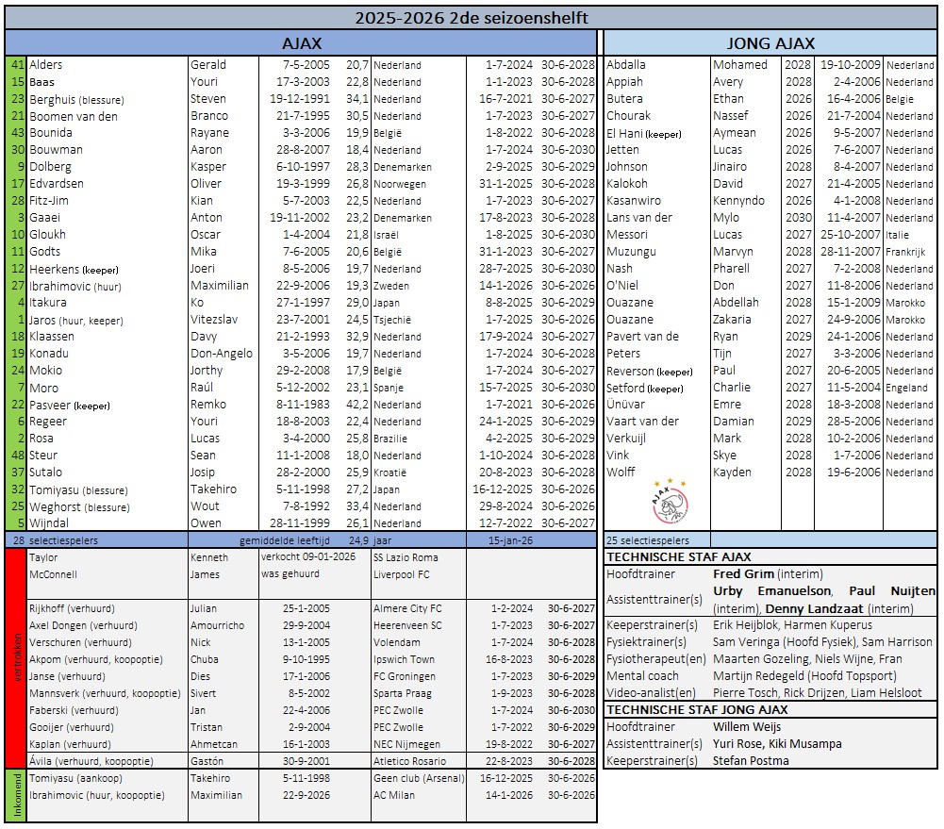Click Klaassen's birth date 21-2-1993

[298, 337]
